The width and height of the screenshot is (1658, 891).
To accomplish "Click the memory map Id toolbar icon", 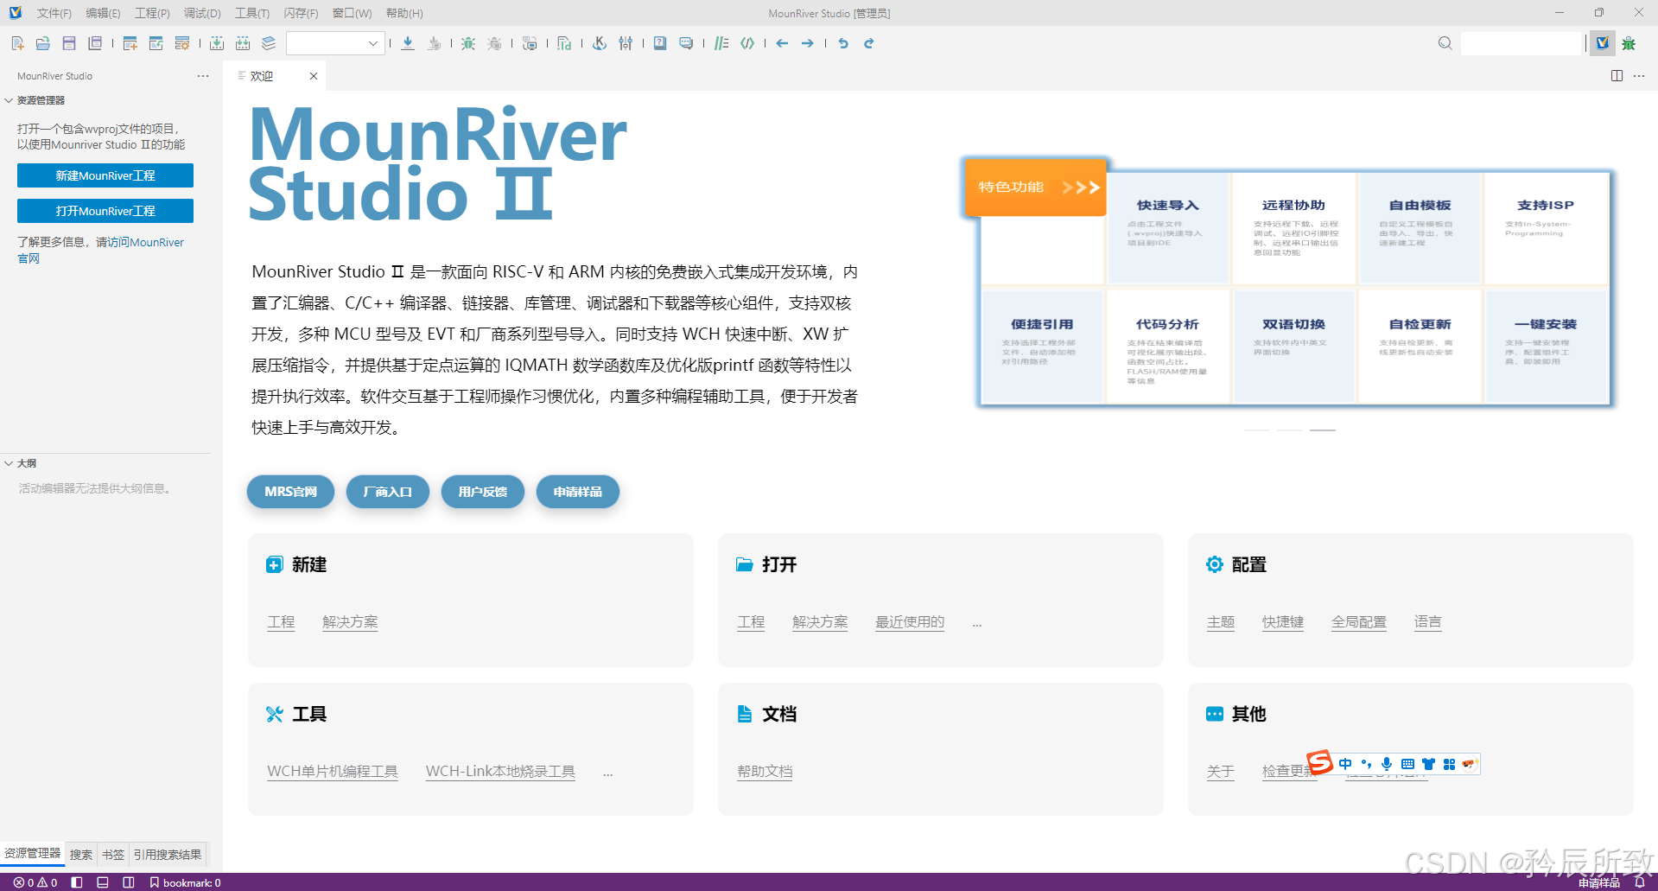I will tap(564, 43).
